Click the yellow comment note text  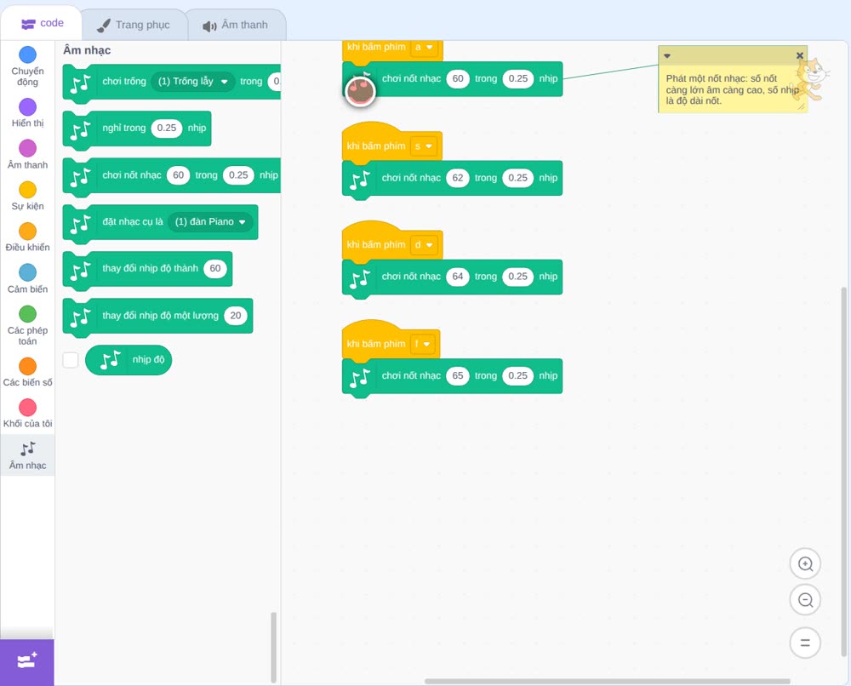pyautogui.click(x=732, y=89)
